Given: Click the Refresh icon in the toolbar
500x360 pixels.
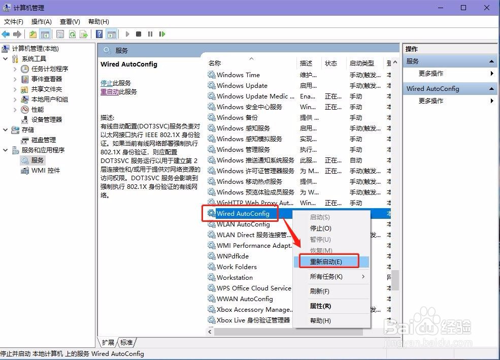Looking at the screenshot, I should [x=72, y=34].
